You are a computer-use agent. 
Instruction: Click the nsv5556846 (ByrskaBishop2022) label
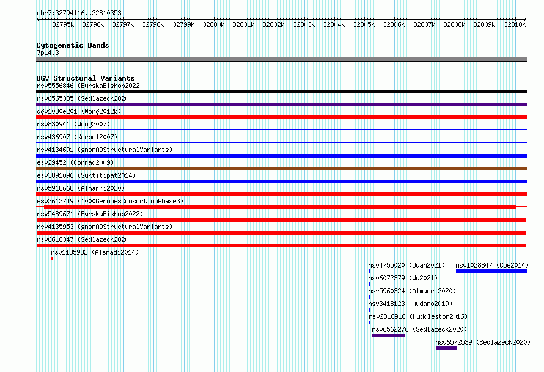click(90, 86)
